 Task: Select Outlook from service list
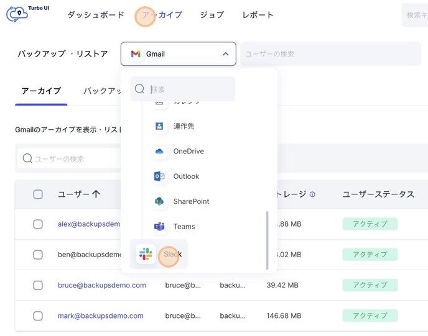pos(186,176)
